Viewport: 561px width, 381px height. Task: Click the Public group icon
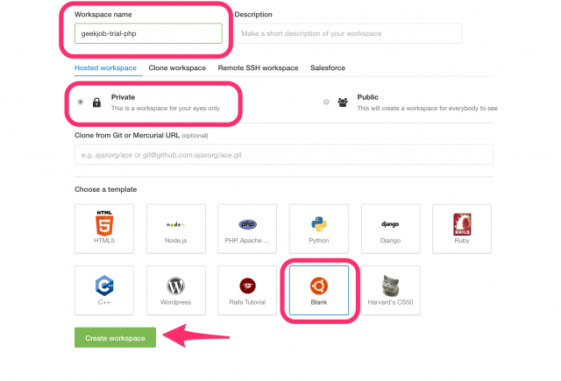point(343,102)
